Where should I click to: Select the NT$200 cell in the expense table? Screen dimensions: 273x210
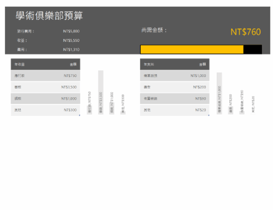[199, 87]
